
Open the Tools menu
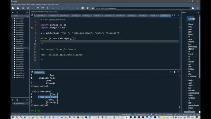pyautogui.click(x=49, y=4)
